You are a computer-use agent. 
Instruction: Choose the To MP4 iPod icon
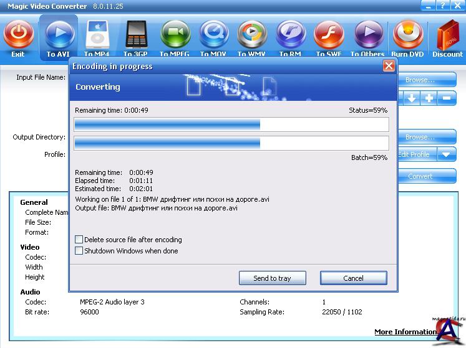(x=97, y=35)
